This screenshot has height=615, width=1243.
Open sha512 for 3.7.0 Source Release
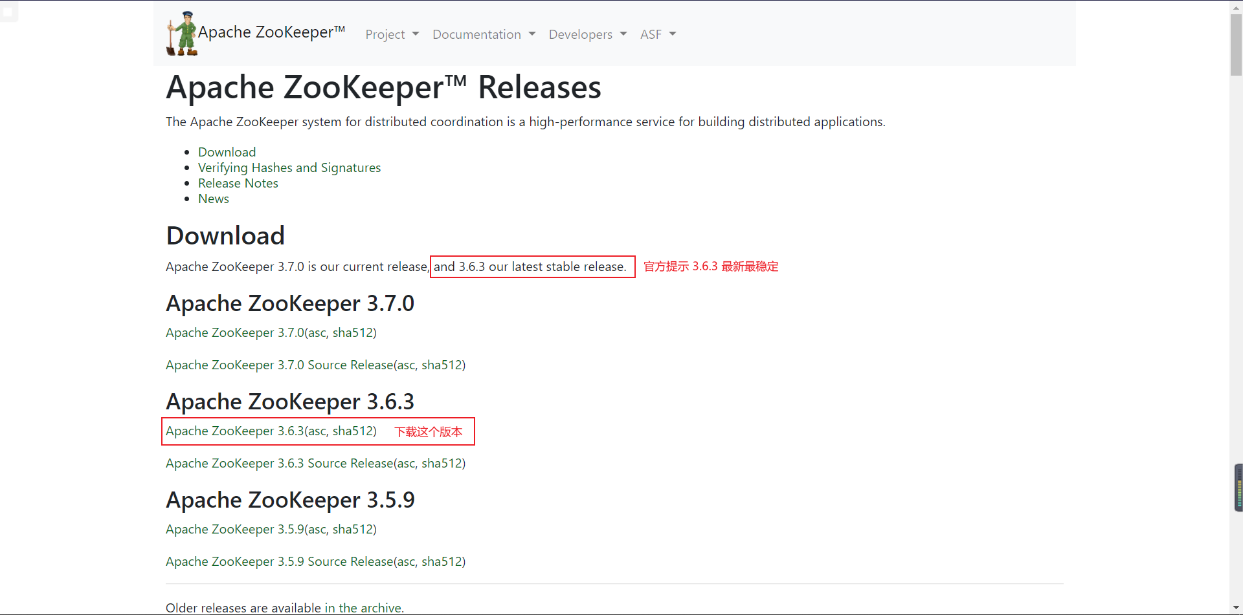442,365
